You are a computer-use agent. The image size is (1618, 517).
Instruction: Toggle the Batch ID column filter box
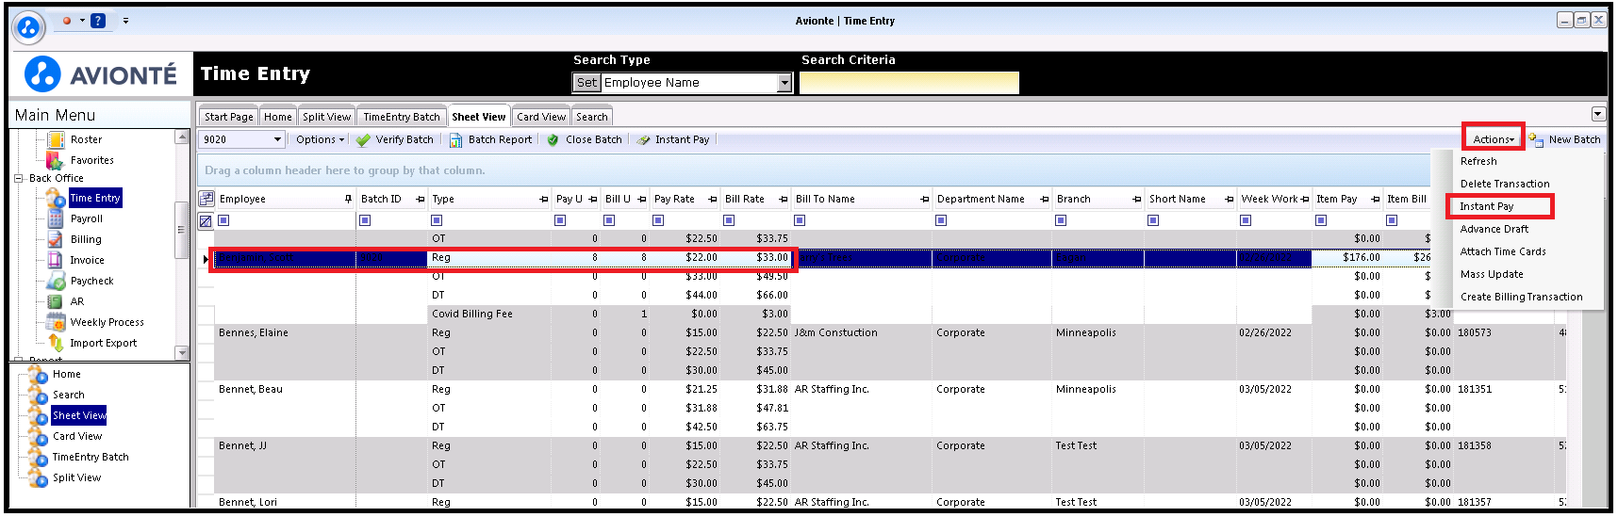[x=365, y=220]
